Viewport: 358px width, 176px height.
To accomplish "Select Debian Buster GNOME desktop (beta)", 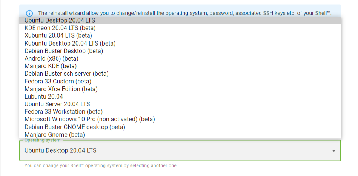I will tap(75, 127).
